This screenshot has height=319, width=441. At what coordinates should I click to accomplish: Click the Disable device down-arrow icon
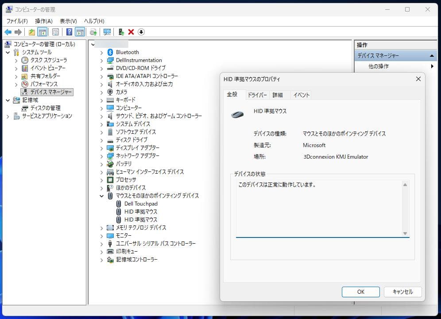[142, 31]
